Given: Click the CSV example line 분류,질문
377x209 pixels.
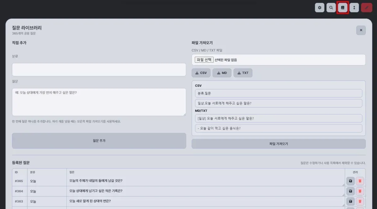Looking at the screenshot, I should [x=278, y=93].
